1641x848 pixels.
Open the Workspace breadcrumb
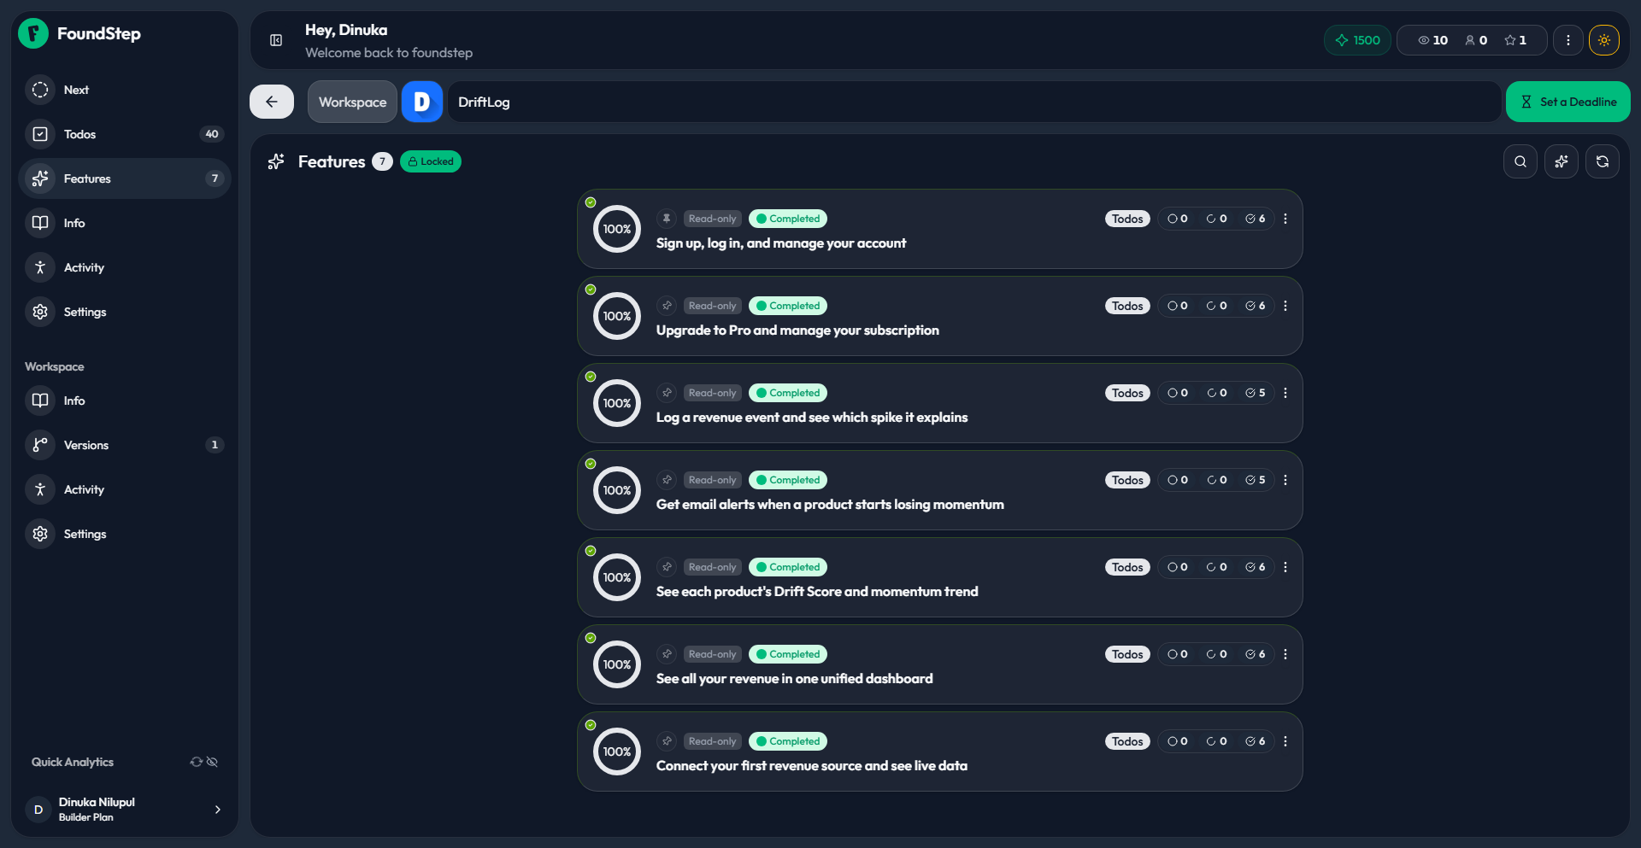coord(352,102)
